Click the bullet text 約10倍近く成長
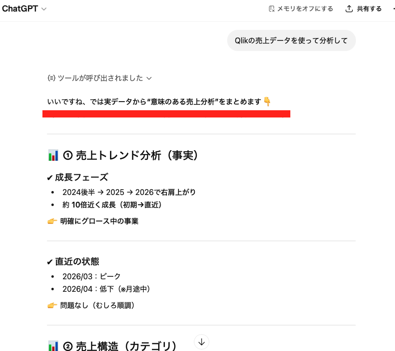Viewport: 395px width, 351px height. coord(111,205)
